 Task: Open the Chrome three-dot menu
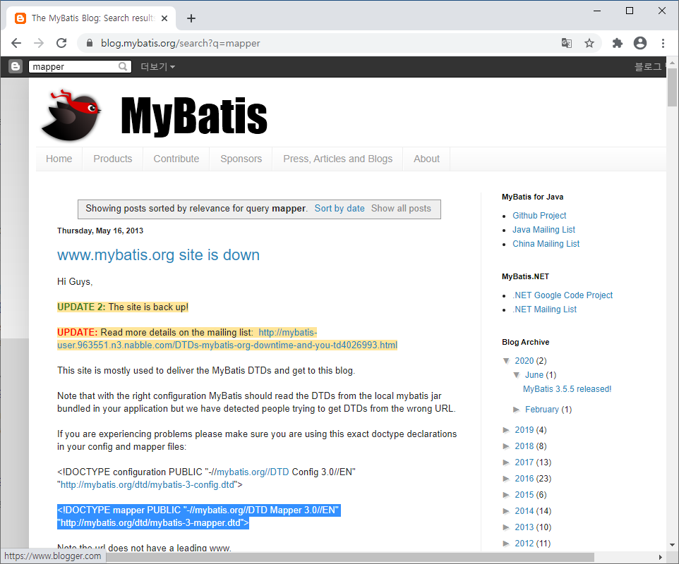[x=663, y=43]
